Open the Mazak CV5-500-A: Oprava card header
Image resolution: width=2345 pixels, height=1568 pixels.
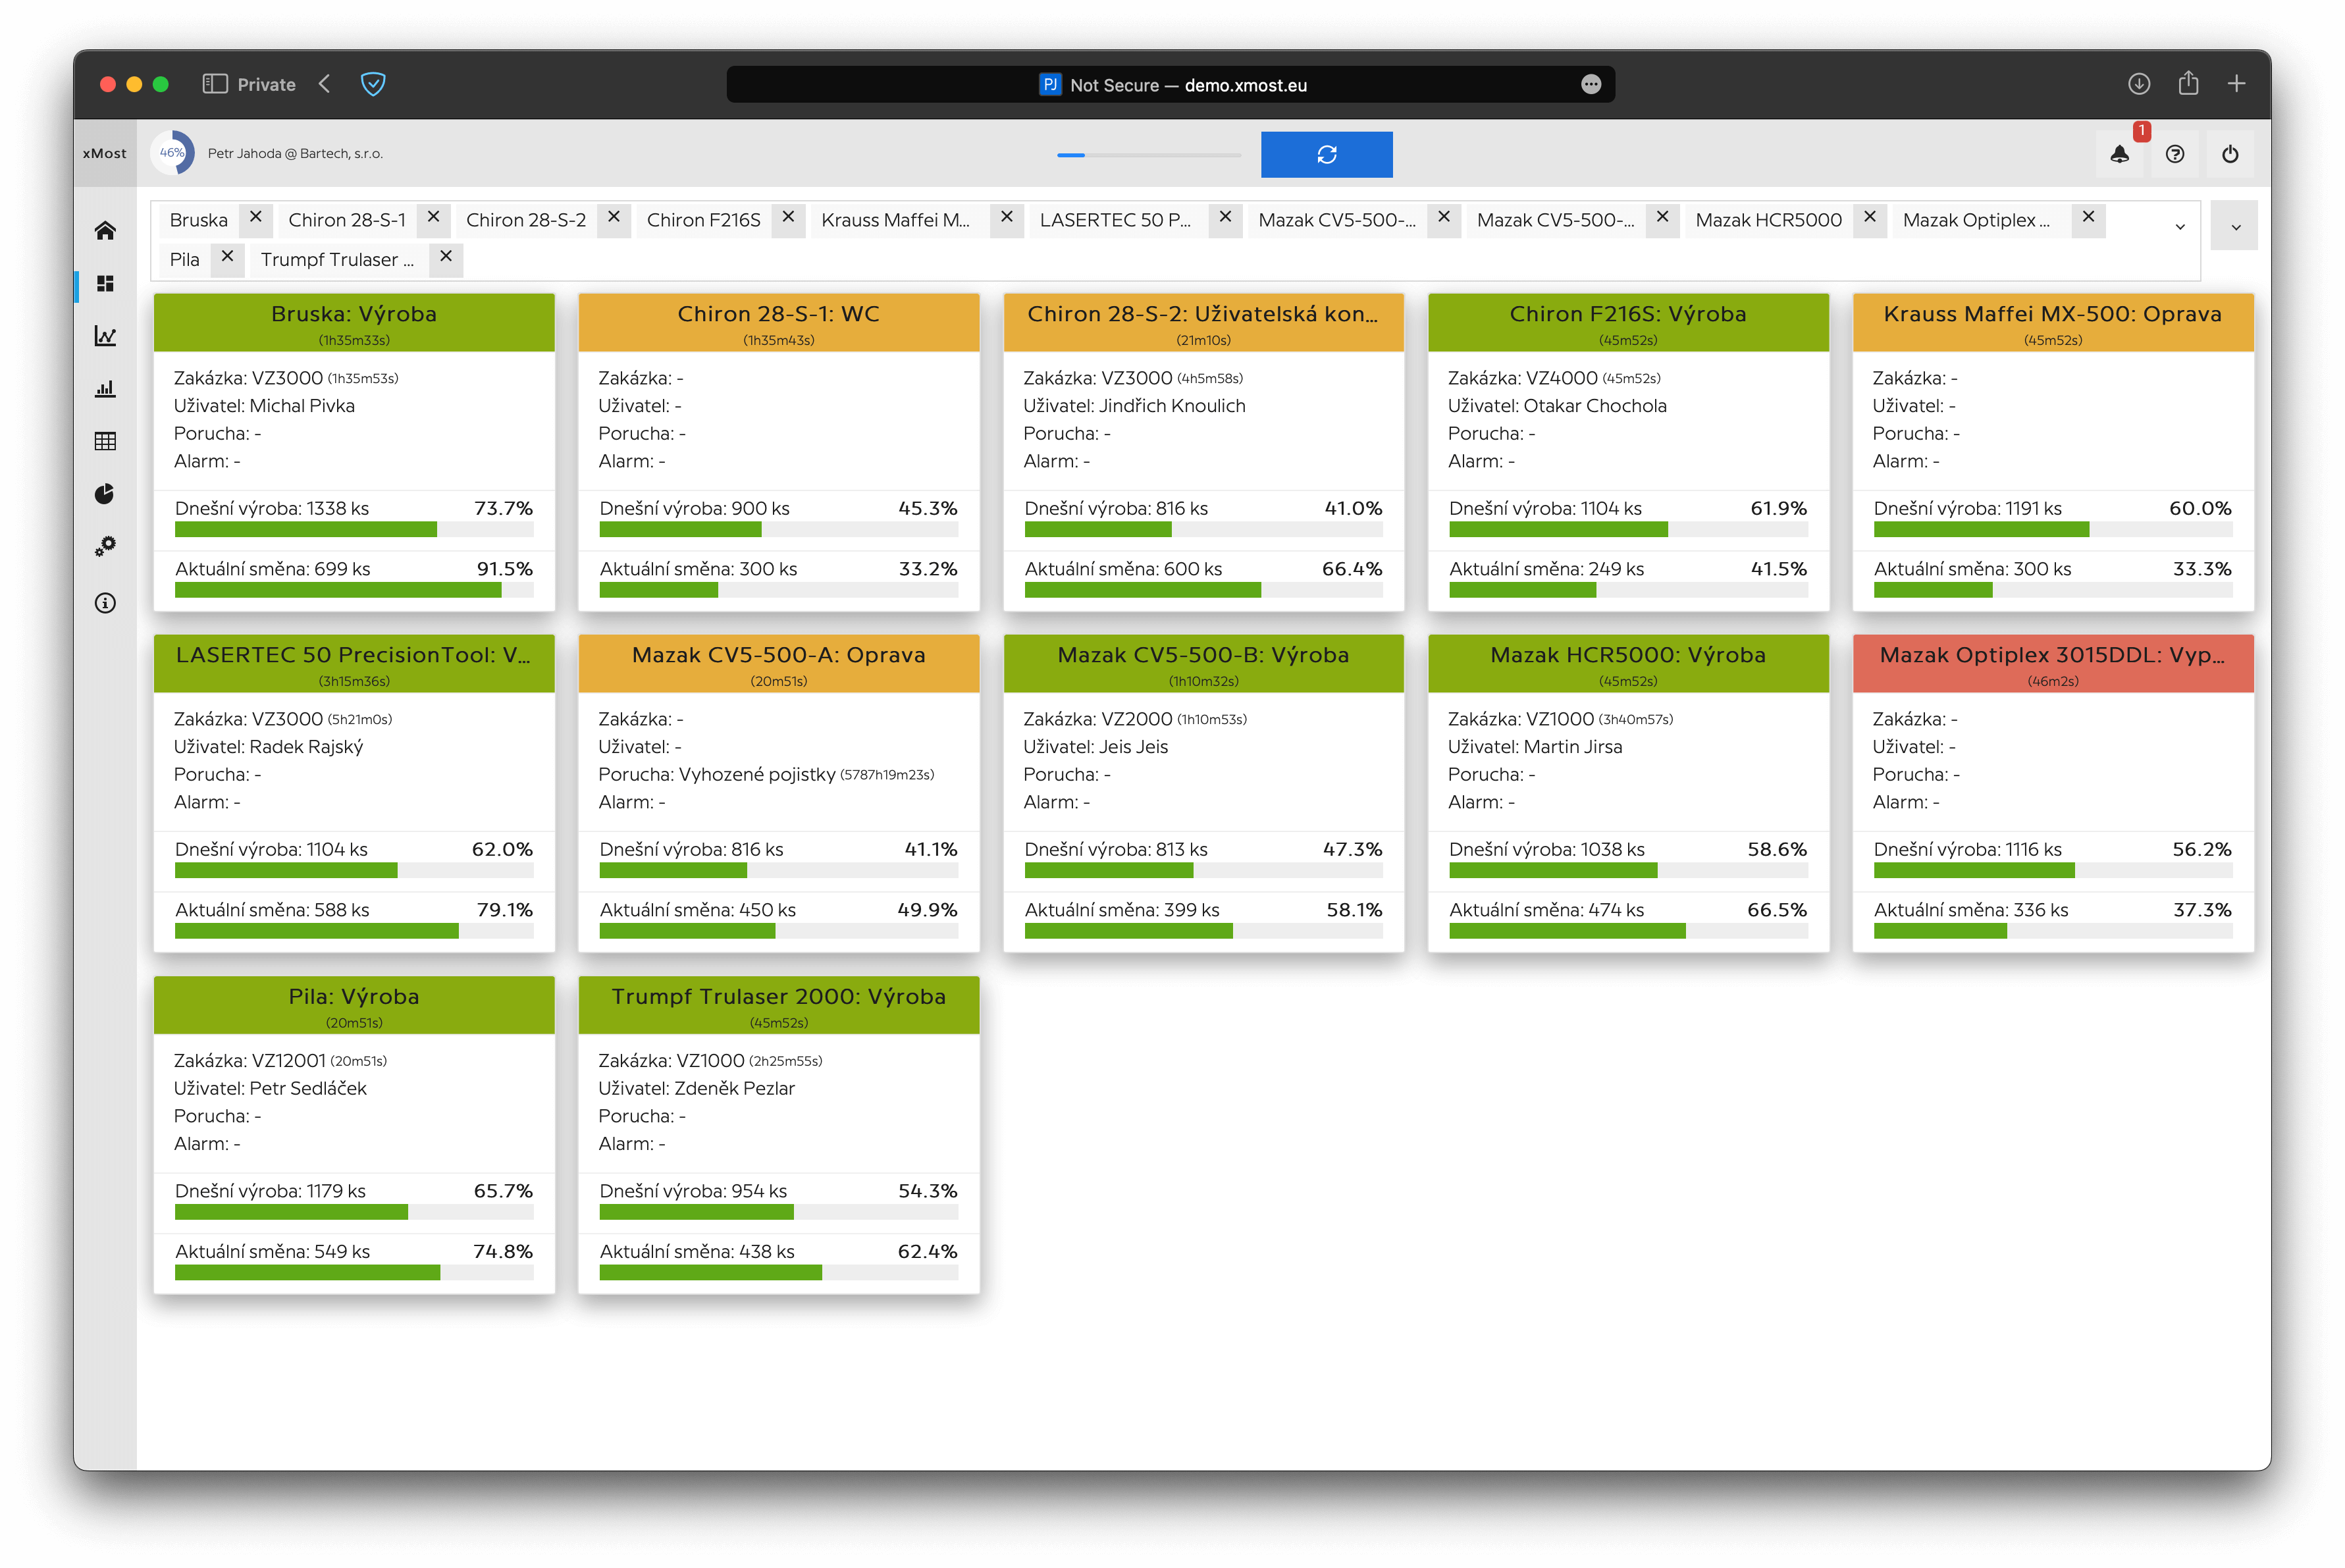point(779,663)
